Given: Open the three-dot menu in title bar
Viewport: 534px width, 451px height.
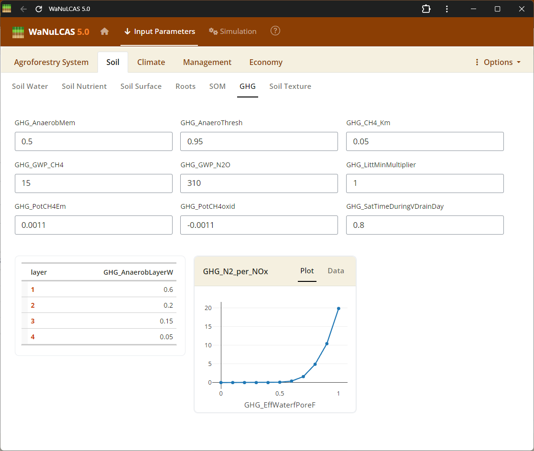Looking at the screenshot, I should (447, 9).
